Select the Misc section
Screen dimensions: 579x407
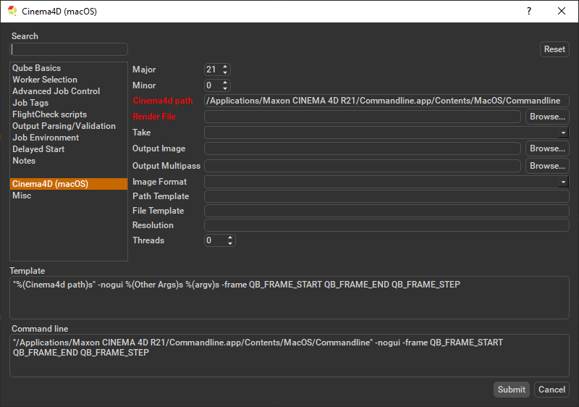[x=22, y=196]
